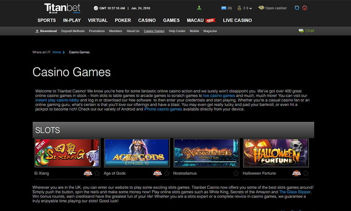
Task: Favorite Nostradamus with the star
Action: point(236,173)
